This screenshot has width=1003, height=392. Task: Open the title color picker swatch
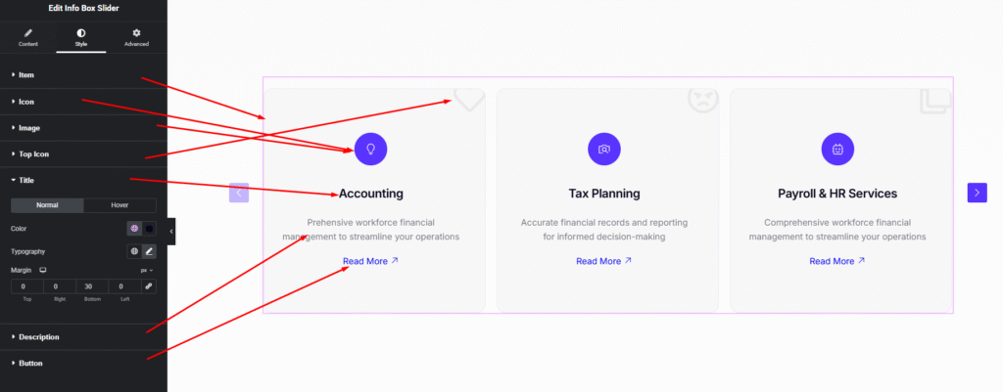click(x=149, y=229)
